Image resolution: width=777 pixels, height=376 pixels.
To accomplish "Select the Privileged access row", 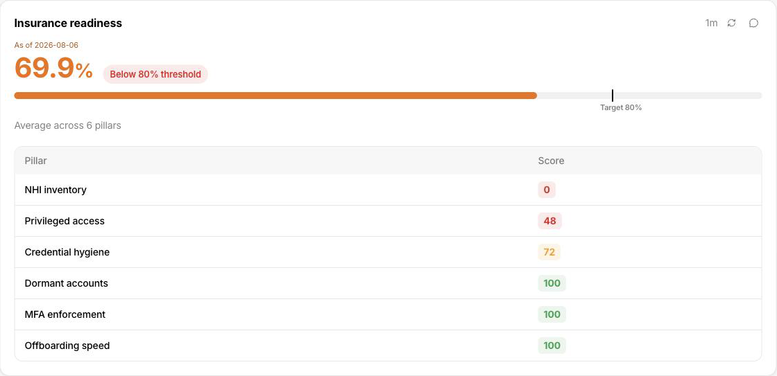I will pyautogui.click(x=388, y=221).
